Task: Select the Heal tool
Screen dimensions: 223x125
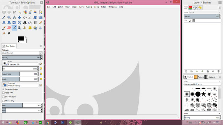Action: [30, 28]
